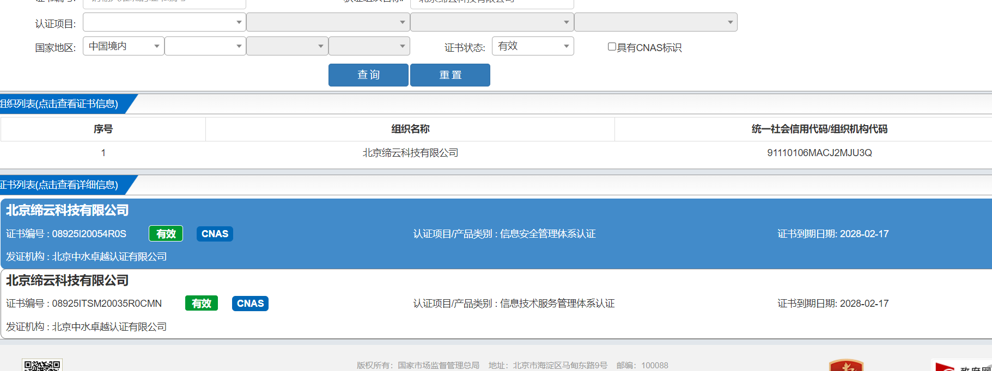Click the 重置 reset button
This screenshot has width=992, height=371.
[x=450, y=75]
